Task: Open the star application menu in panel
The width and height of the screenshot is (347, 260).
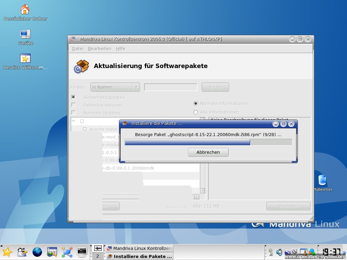Action: click(x=7, y=252)
